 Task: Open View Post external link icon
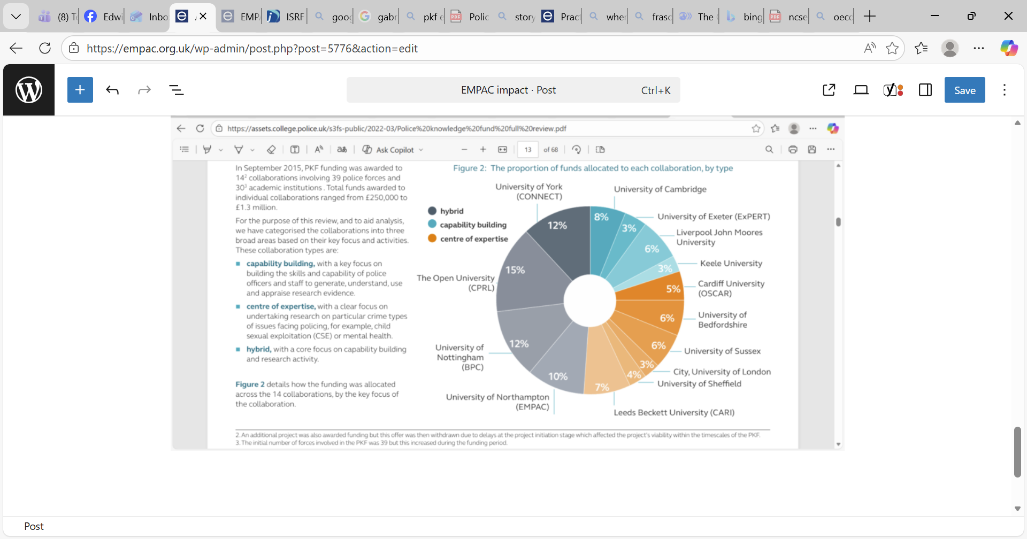tap(829, 90)
